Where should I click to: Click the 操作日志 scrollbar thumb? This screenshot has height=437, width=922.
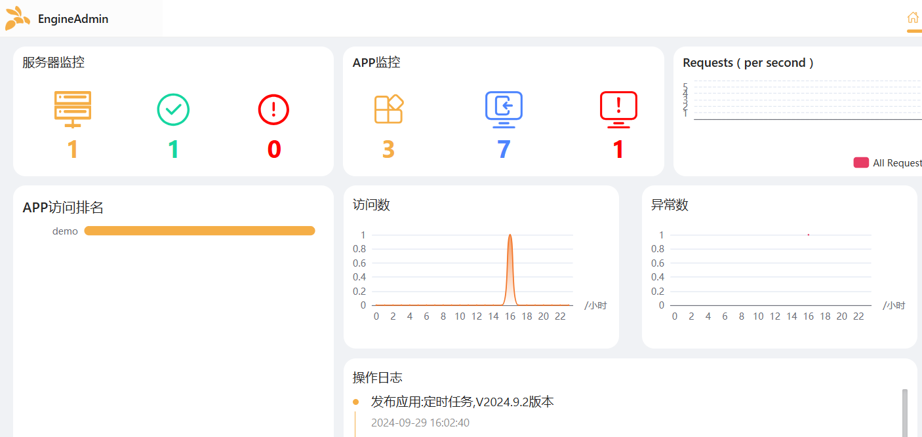(x=905, y=413)
